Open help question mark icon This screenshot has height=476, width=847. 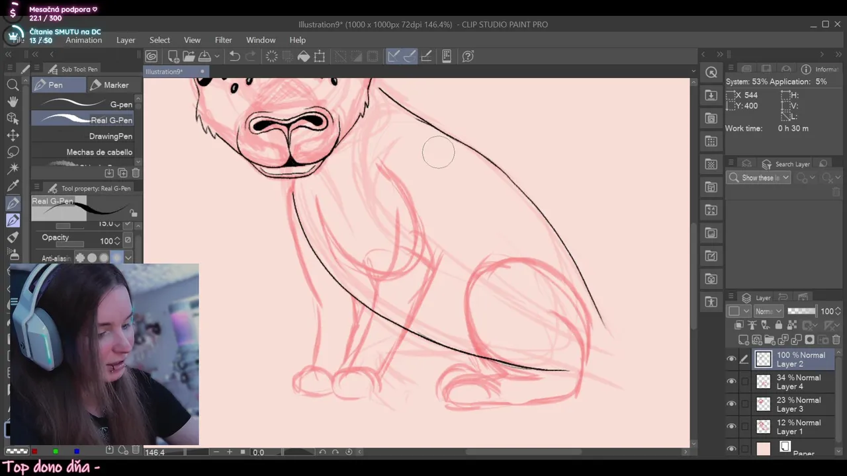click(468, 56)
